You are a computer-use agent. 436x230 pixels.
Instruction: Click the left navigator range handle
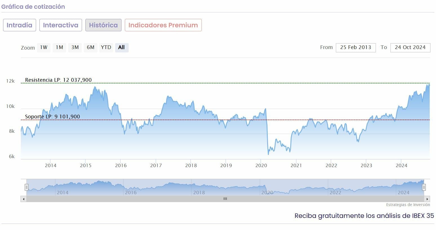26,187
